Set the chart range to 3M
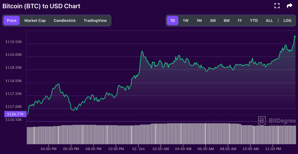This screenshot has width=298, height=154. (x=213, y=20)
